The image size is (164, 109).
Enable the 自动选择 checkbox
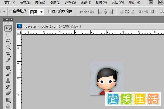click(x=11, y=11)
